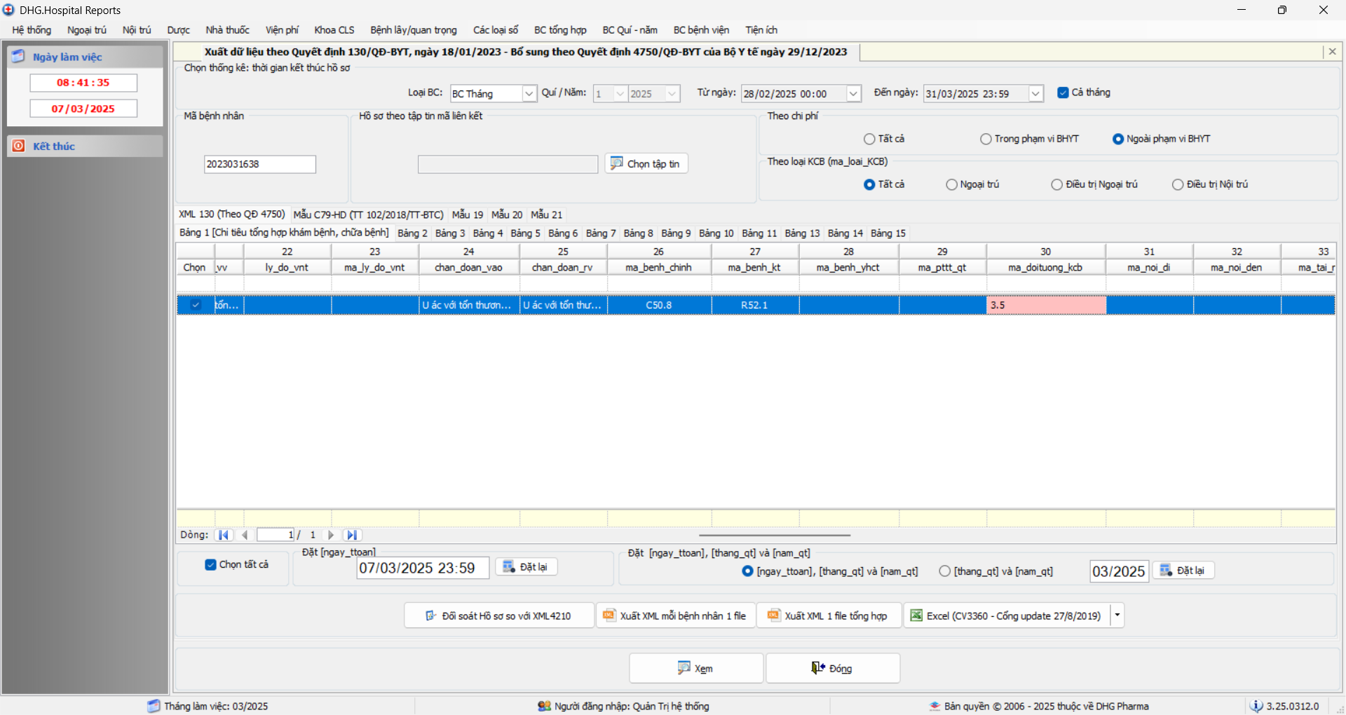Click Đặt lại icon beside 03/2025 field
Screen dimensions: 1346x715
point(1166,570)
